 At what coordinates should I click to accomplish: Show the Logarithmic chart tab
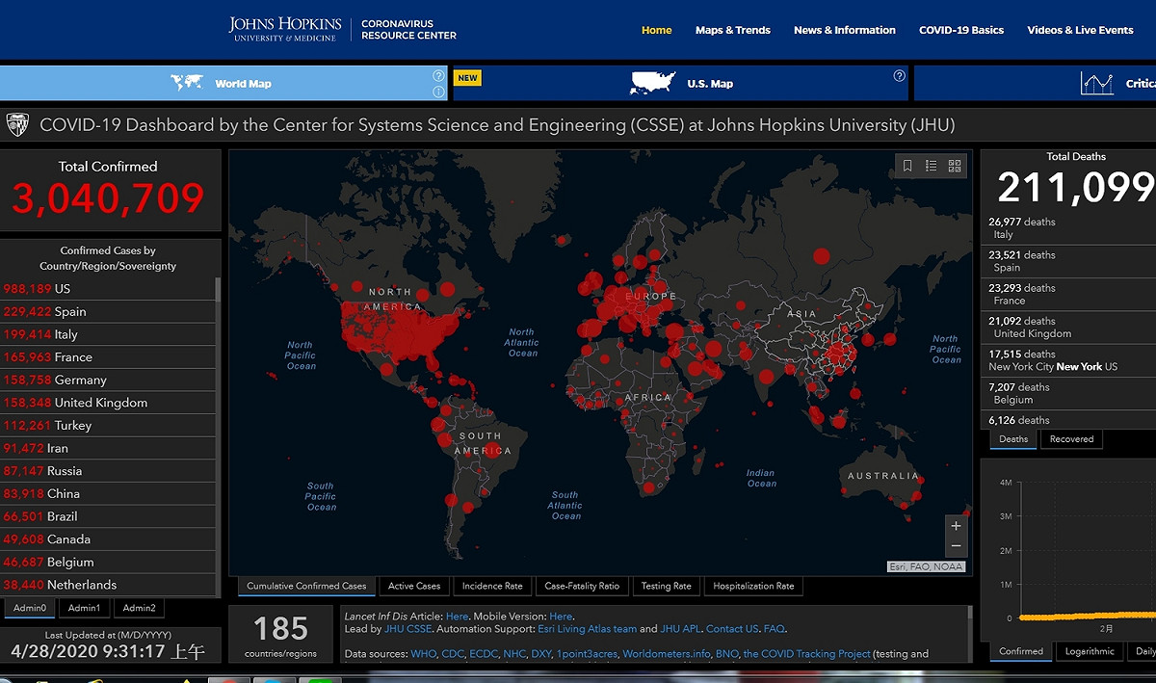(x=1090, y=651)
